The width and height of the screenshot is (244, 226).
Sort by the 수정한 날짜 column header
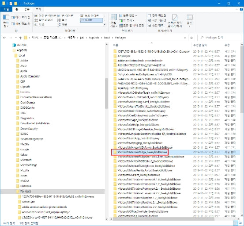pyautogui.click(x=200, y=45)
